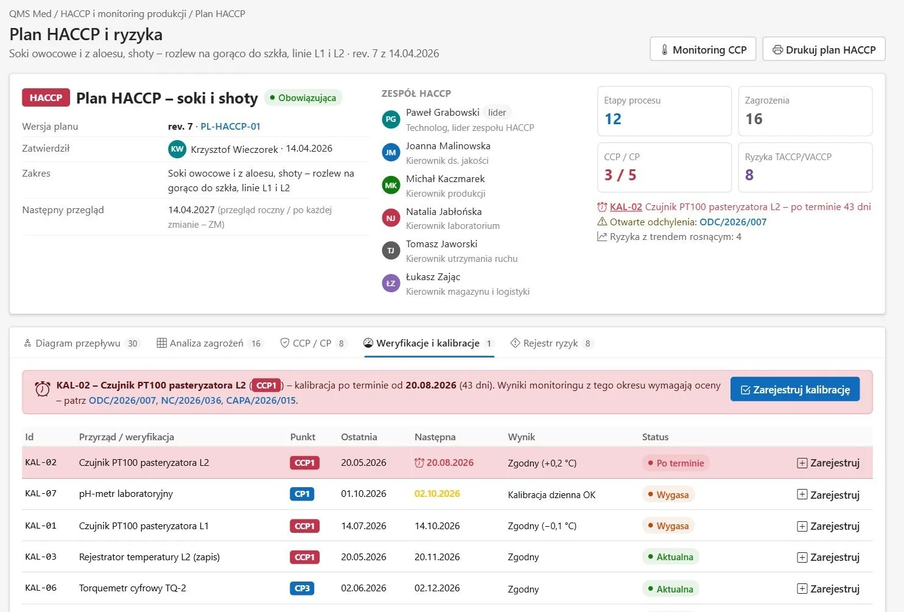Open the Ryzyka TACCP/VACCP 8 card
Viewport: 904px width, 612px height.
click(805, 167)
